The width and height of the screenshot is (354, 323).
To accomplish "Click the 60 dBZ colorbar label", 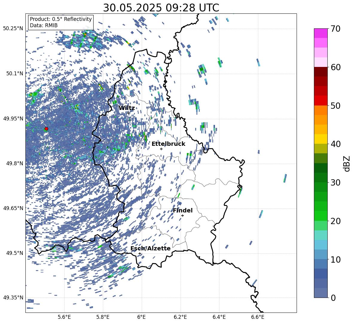I will (335, 67).
